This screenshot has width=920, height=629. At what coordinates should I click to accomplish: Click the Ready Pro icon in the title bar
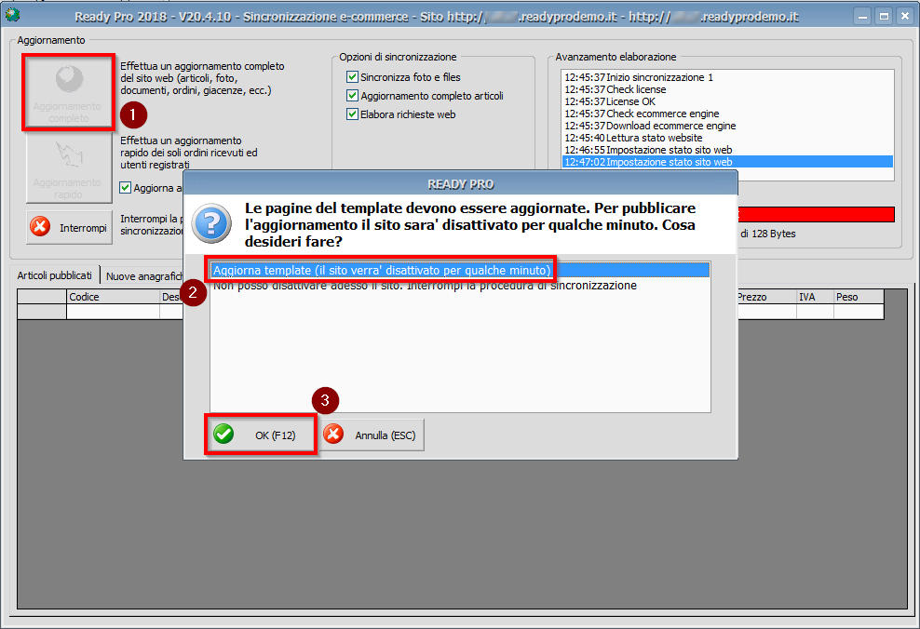click(12, 15)
